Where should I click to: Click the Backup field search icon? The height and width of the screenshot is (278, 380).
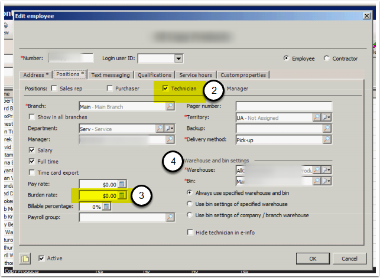327,128
